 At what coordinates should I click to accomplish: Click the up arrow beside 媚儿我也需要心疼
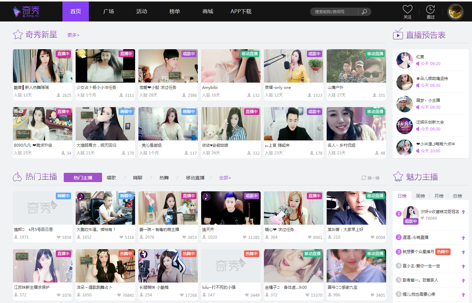pos(463,295)
